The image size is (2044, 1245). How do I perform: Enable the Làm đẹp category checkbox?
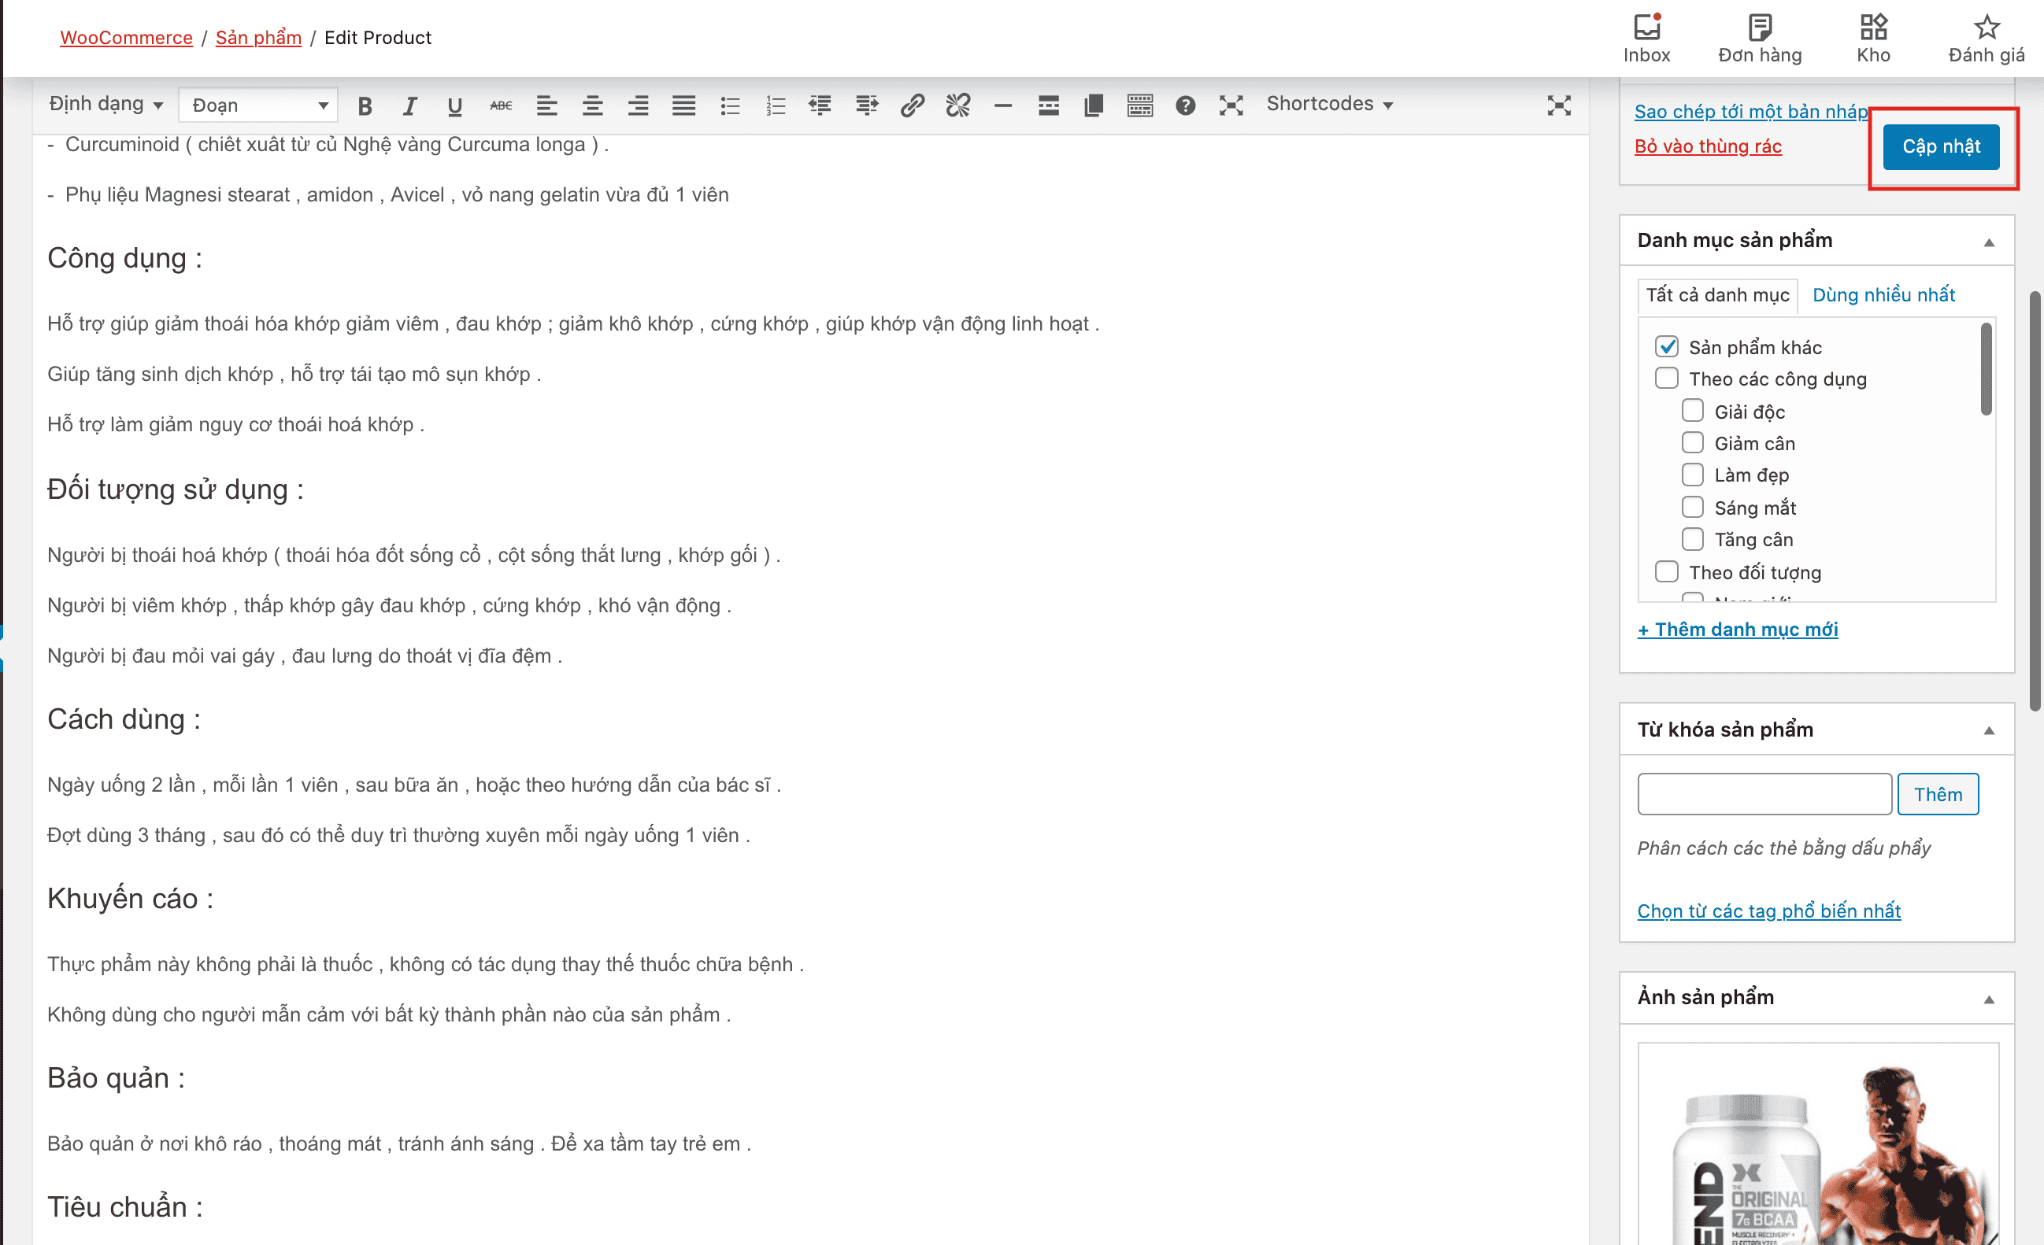[1692, 475]
